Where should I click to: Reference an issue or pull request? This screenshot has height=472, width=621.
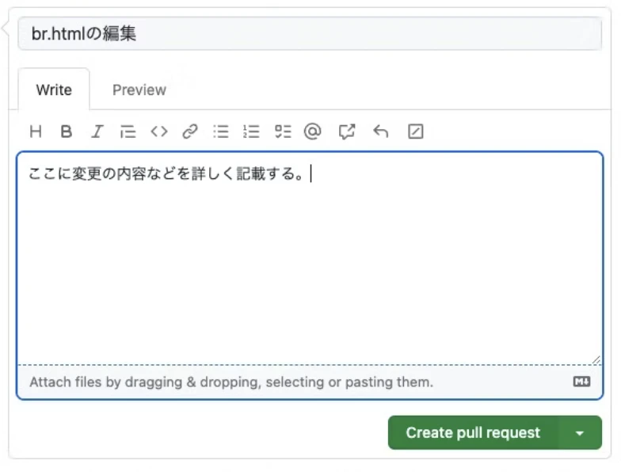(347, 131)
